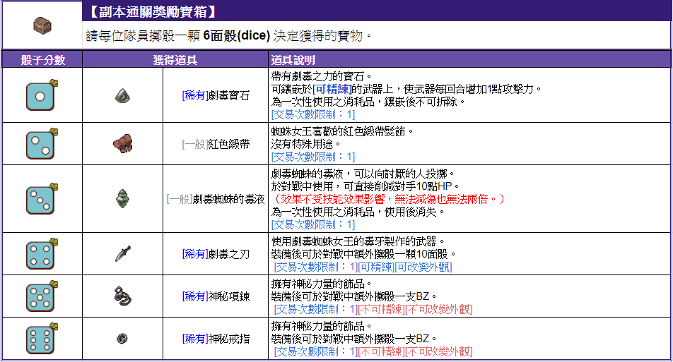Screen dimensions: 673x362
Task: Click the dice face showing one
Action: 41,95
